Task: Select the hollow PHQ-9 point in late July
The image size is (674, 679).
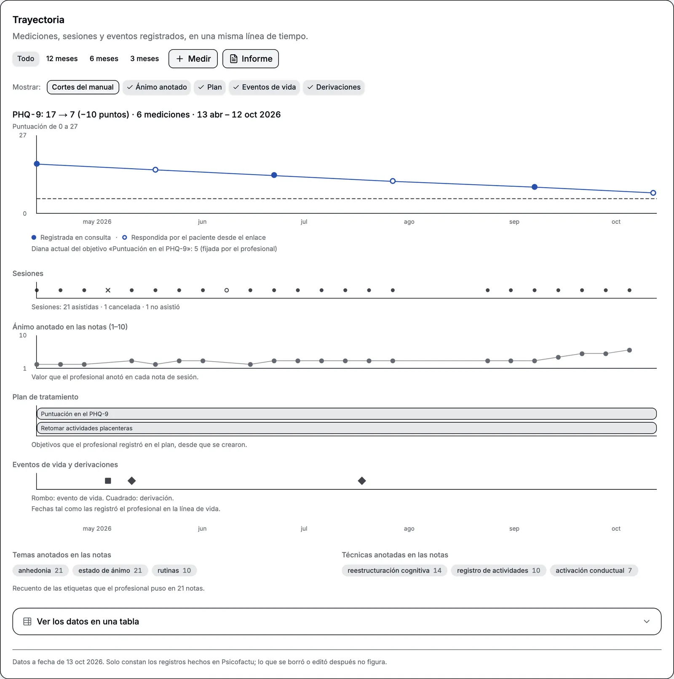Action: click(x=393, y=181)
